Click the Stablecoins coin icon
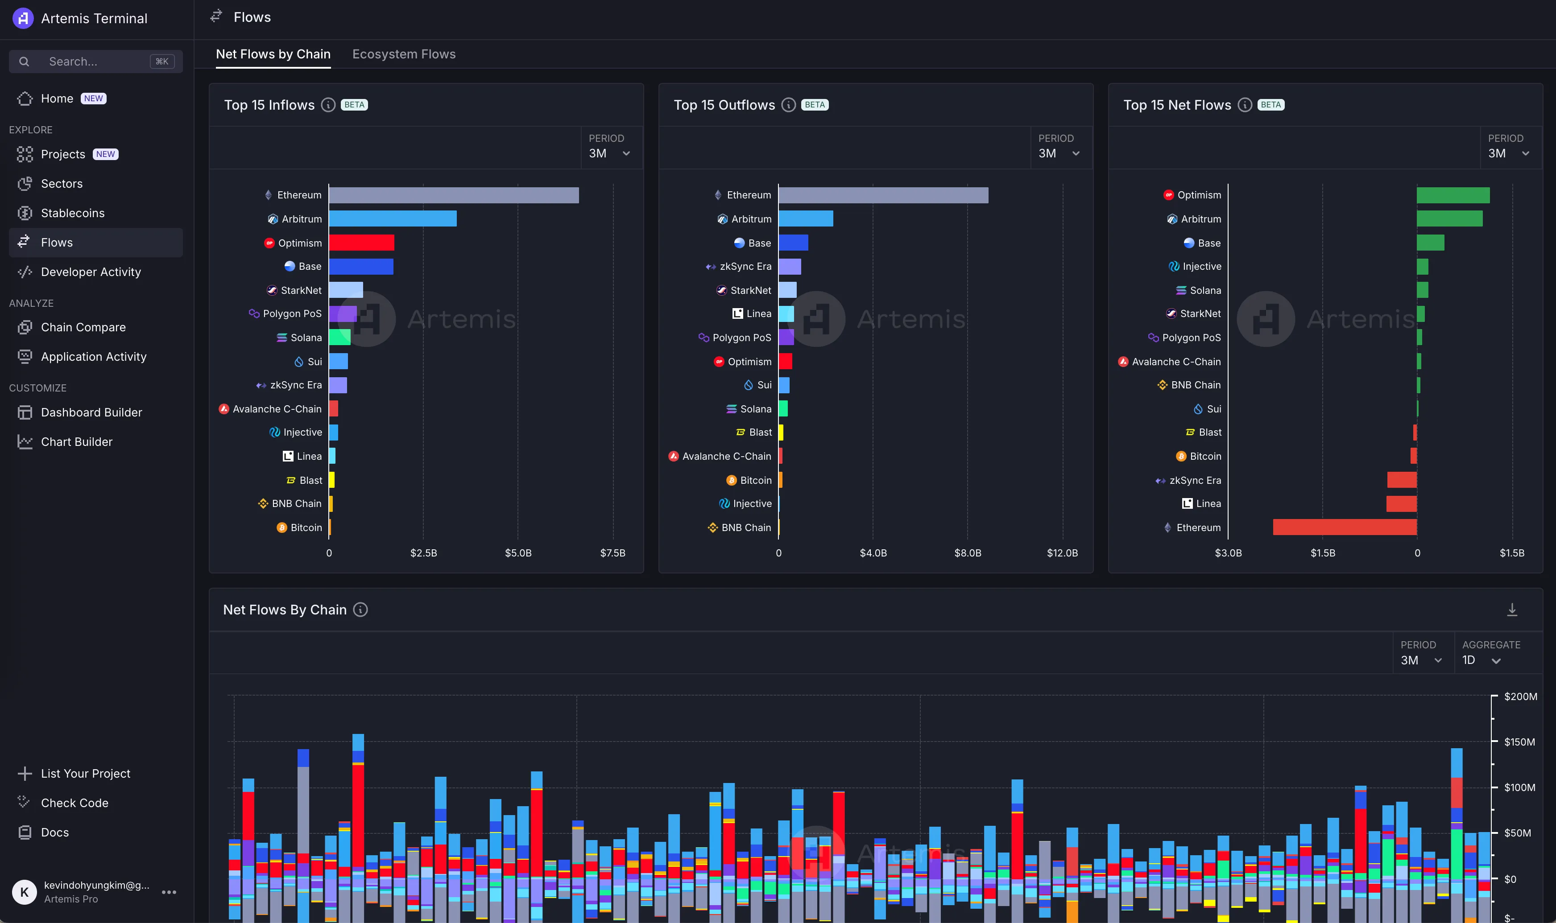The height and width of the screenshot is (923, 1556). [25, 213]
